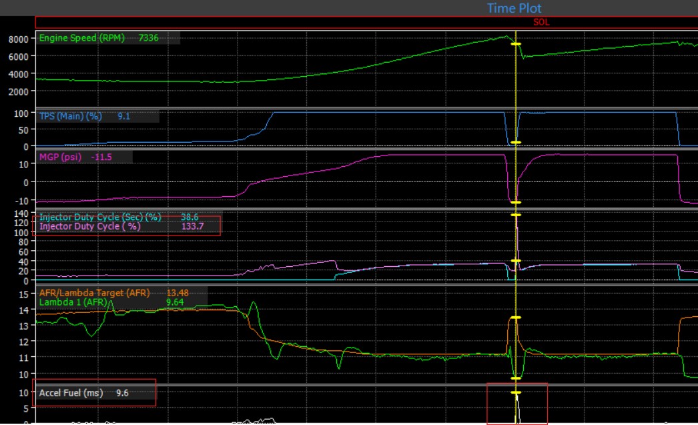Image resolution: width=698 pixels, height=425 pixels.
Task: Click the yellow cursor marker on Accel Fuel trace
Action: coord(515,392)
